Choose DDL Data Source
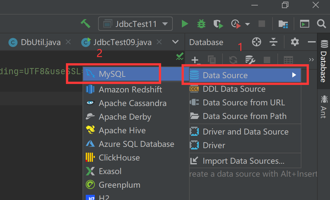Viewport: 330px width, 200px height. click(245, 89)
